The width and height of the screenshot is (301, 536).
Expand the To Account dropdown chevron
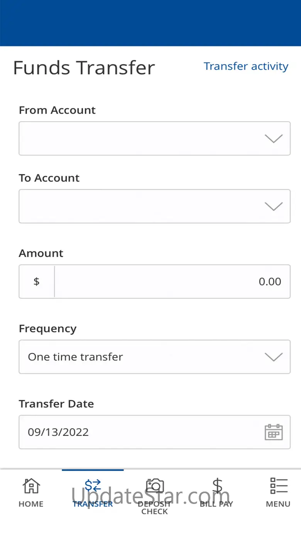pyautogui.click(x=274, y=206)
